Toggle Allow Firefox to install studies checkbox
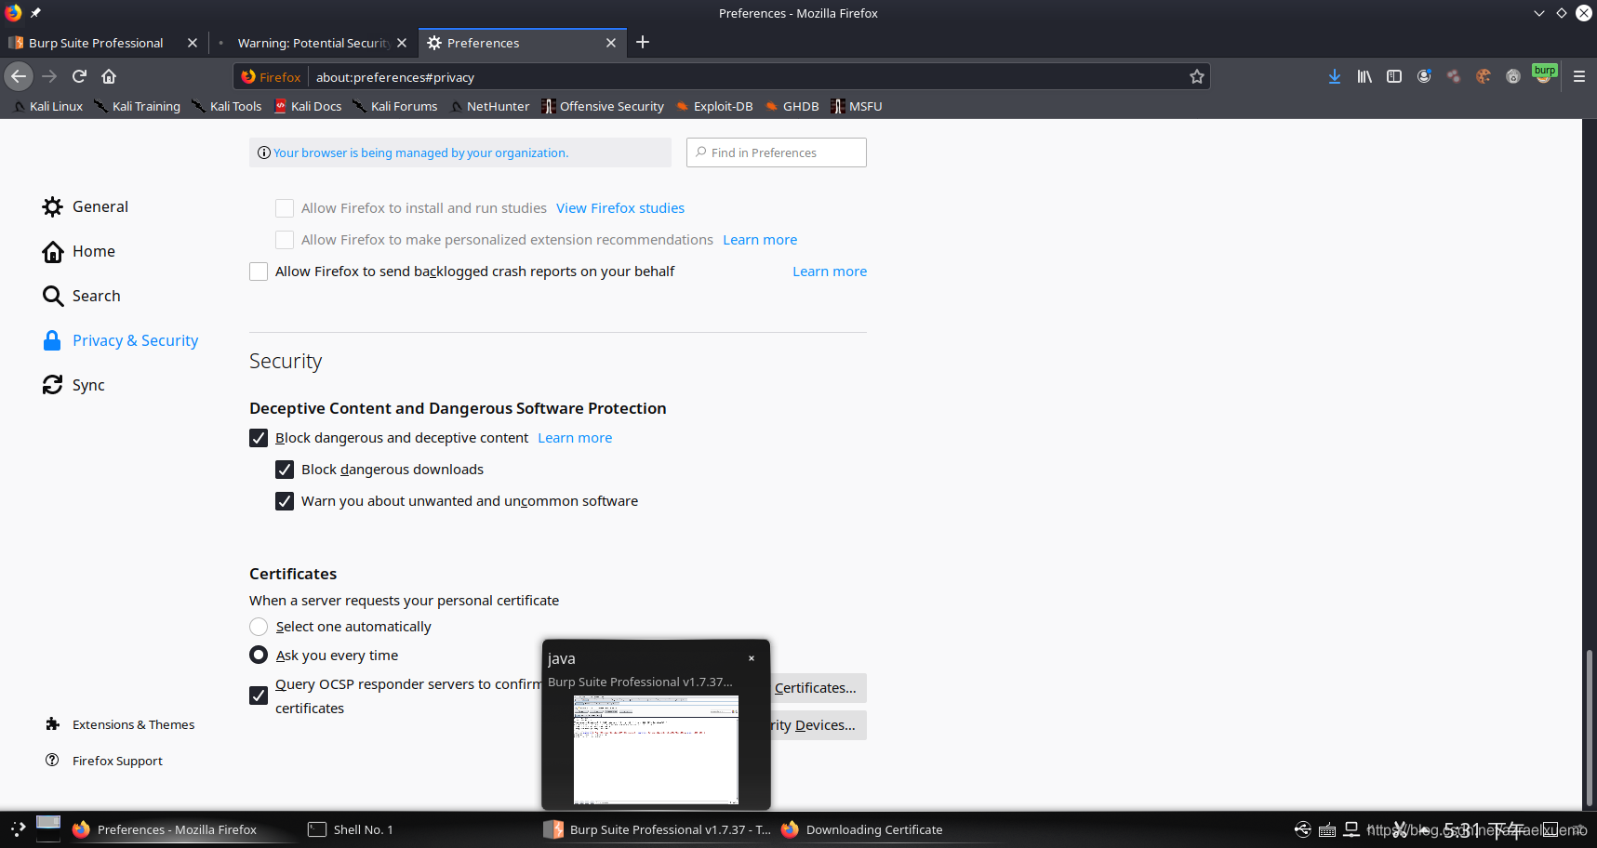 coord(285,208)
